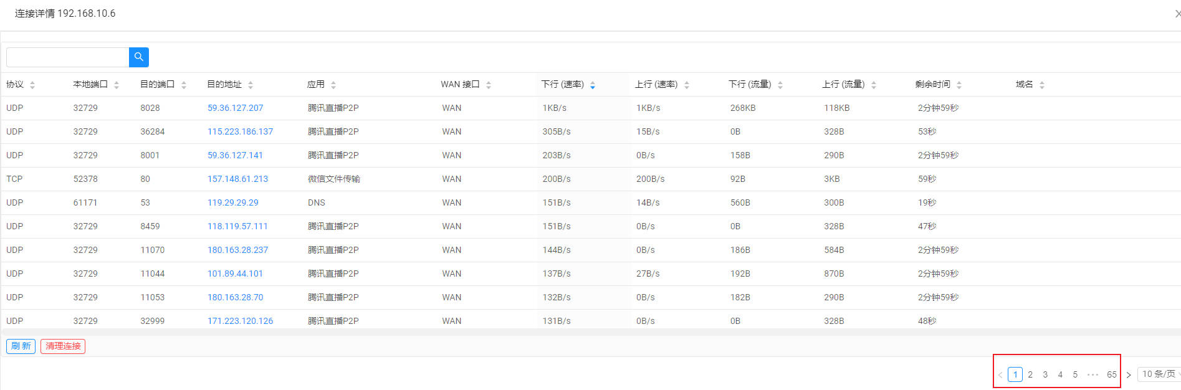Sort by 应用 column sort icon
The width and height of the screenshot is (1181, 390).
tap(333, 85)
